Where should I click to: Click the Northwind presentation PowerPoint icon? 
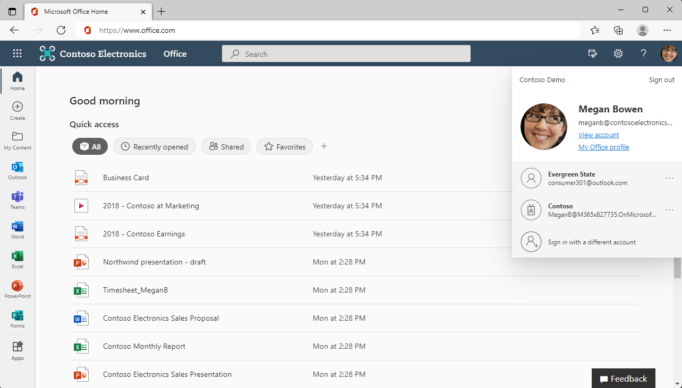click(x=81, y=262)
